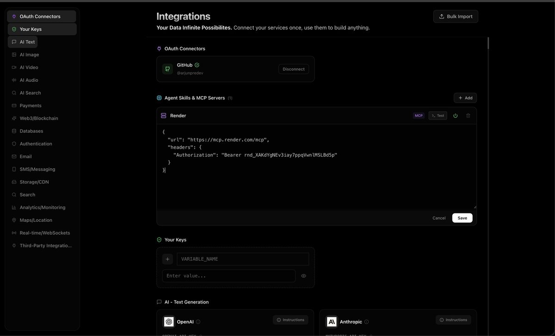This screenshot has width=555, height=336.
Task: Open OAuth Connectors in sidebar
Action: pyautogui.click(x=42, y=17)
